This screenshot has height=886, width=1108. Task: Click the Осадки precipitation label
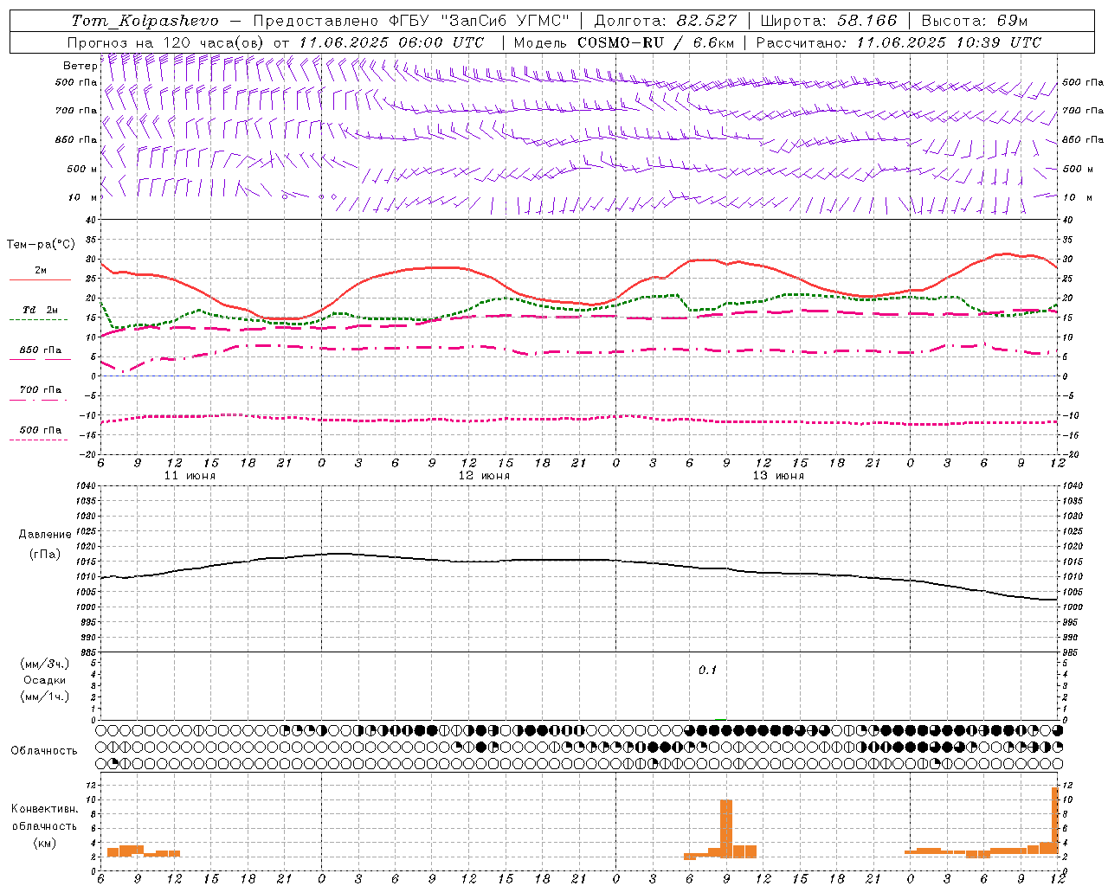[44, 680]
